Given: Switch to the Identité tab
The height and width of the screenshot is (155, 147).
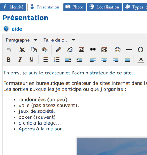Looking at the screenshot, I should [13, 7].
